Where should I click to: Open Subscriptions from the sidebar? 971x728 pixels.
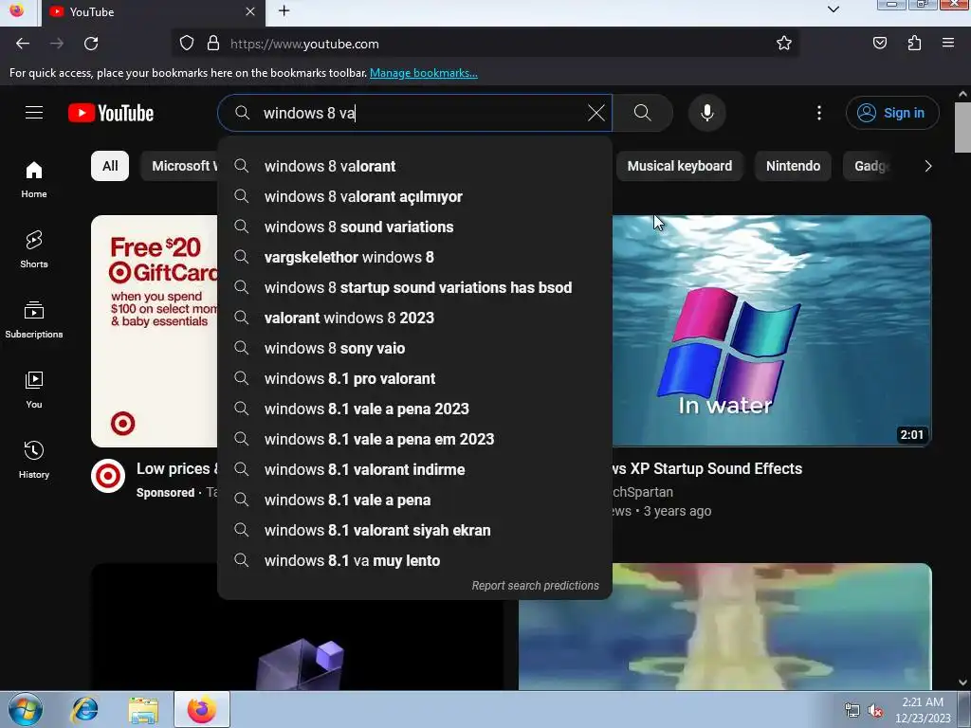34,319
